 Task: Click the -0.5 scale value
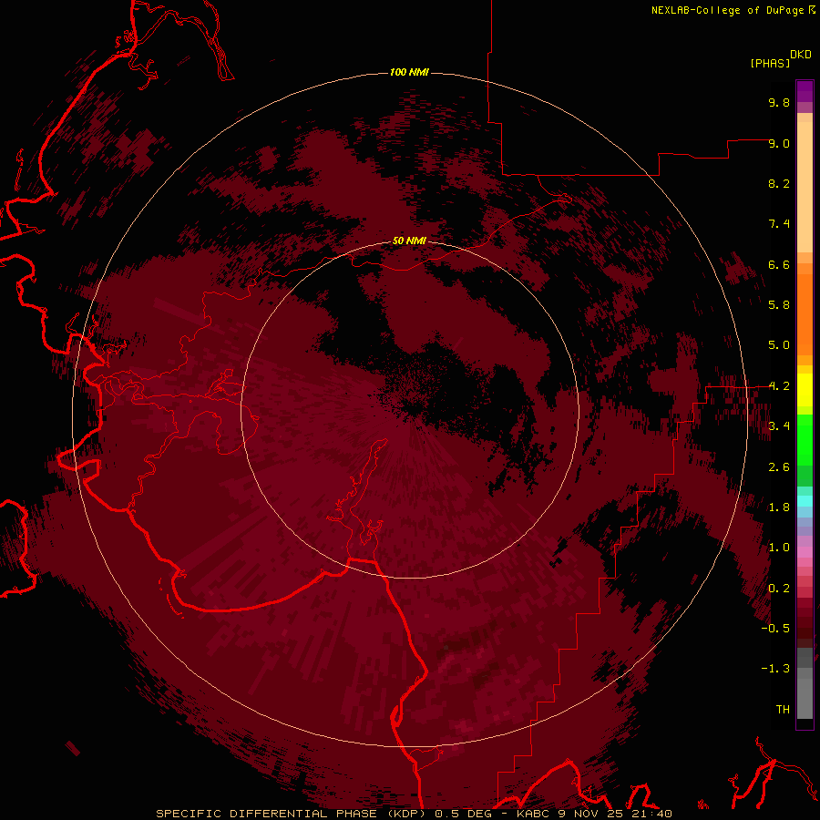coord(775,629)
